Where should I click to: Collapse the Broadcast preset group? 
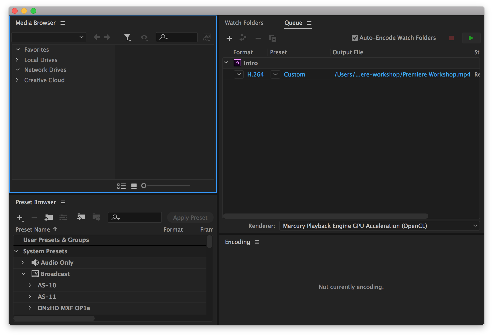pos(24,274)
